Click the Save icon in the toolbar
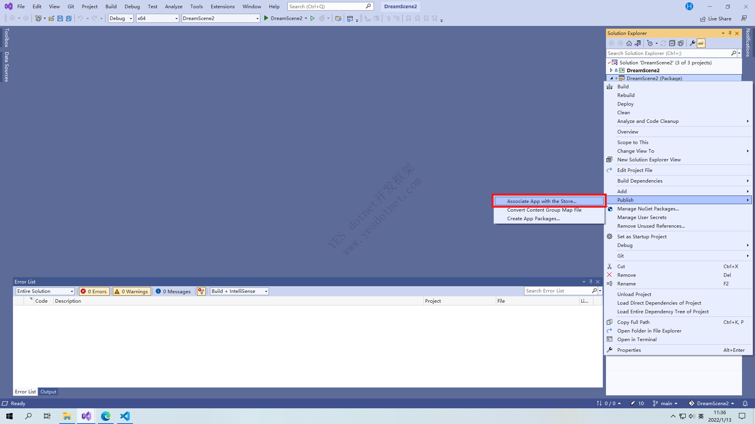 click(60, 18)
